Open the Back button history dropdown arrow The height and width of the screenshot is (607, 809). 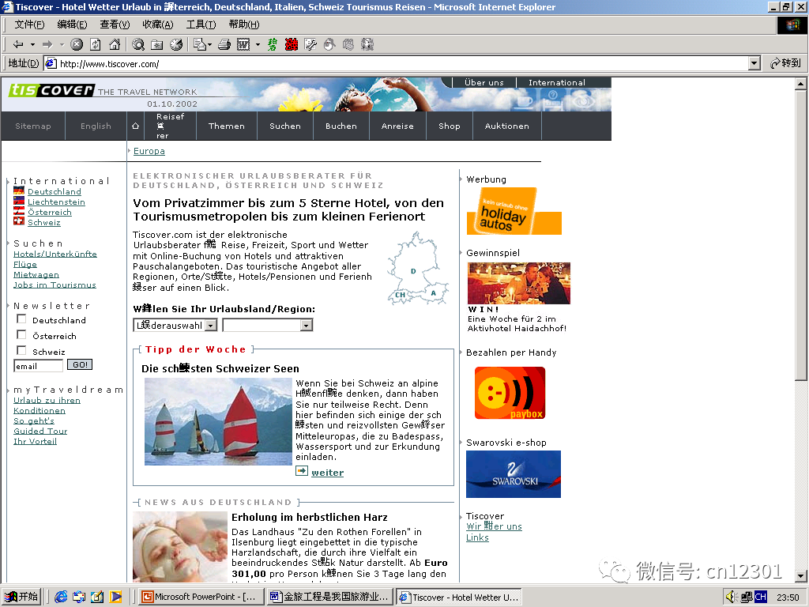tap(32, 45)
